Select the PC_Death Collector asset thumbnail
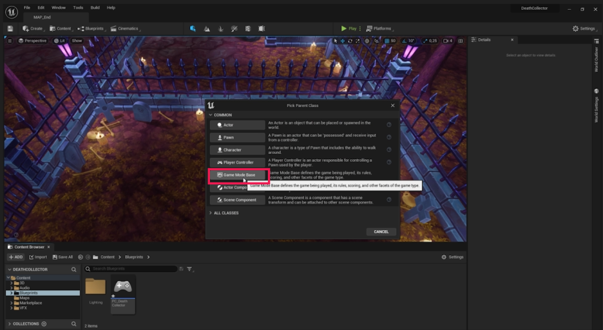The image size is (603, 330). click(x=123, y=295)
